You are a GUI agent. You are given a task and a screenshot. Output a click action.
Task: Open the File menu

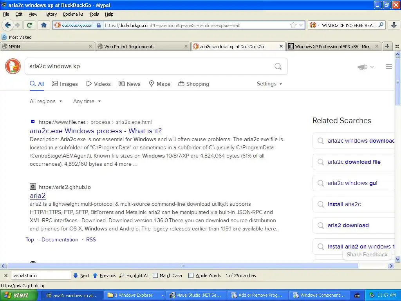(x=6, y=14)
